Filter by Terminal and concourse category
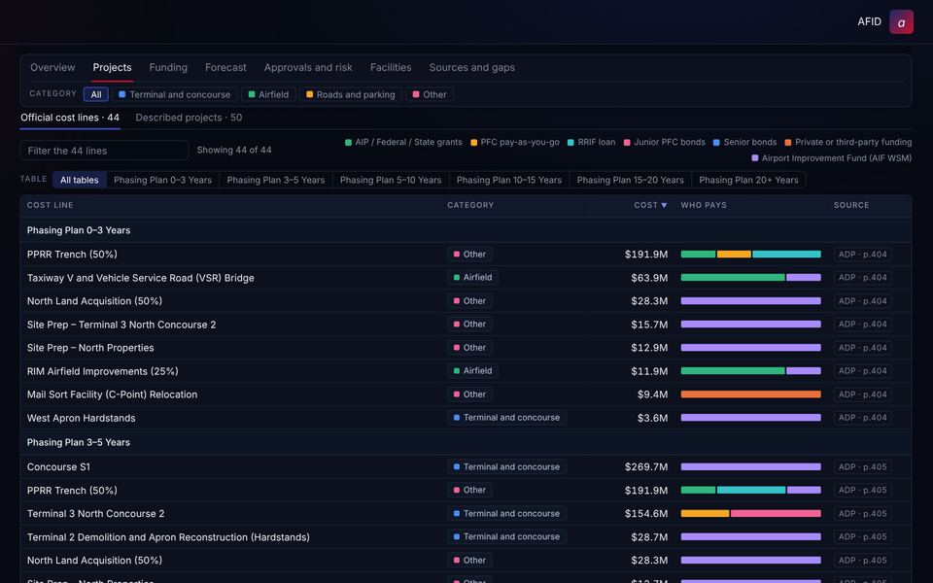 (x=174, y=94)
